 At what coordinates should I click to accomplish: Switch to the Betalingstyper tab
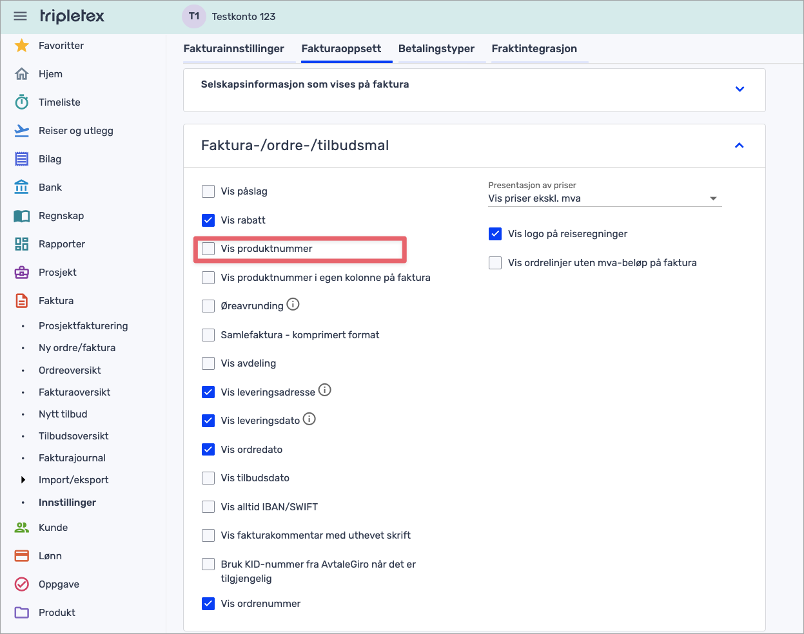(x=436, y=48)
